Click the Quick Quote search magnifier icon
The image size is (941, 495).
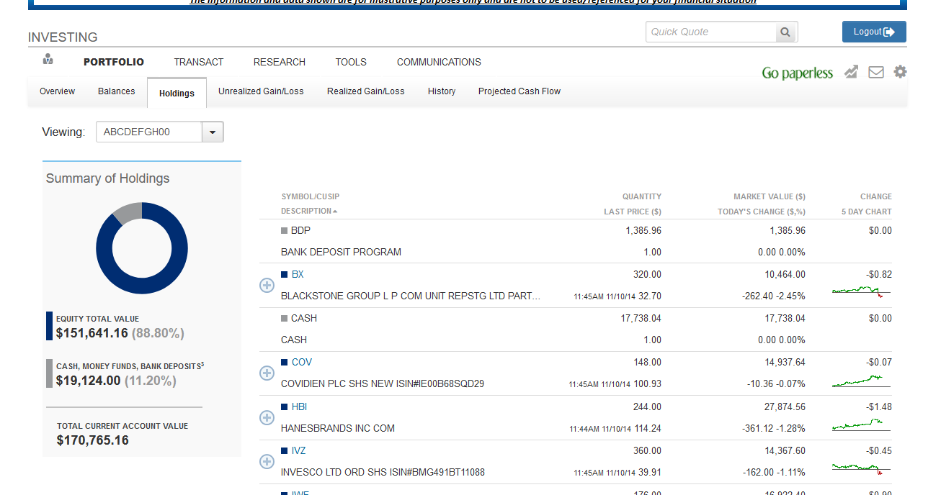[x=785, y=32]
